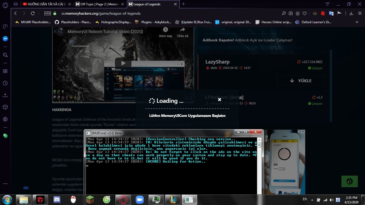
Task: Show more bookmarks with the double chevron
Action: coord(357,22)
